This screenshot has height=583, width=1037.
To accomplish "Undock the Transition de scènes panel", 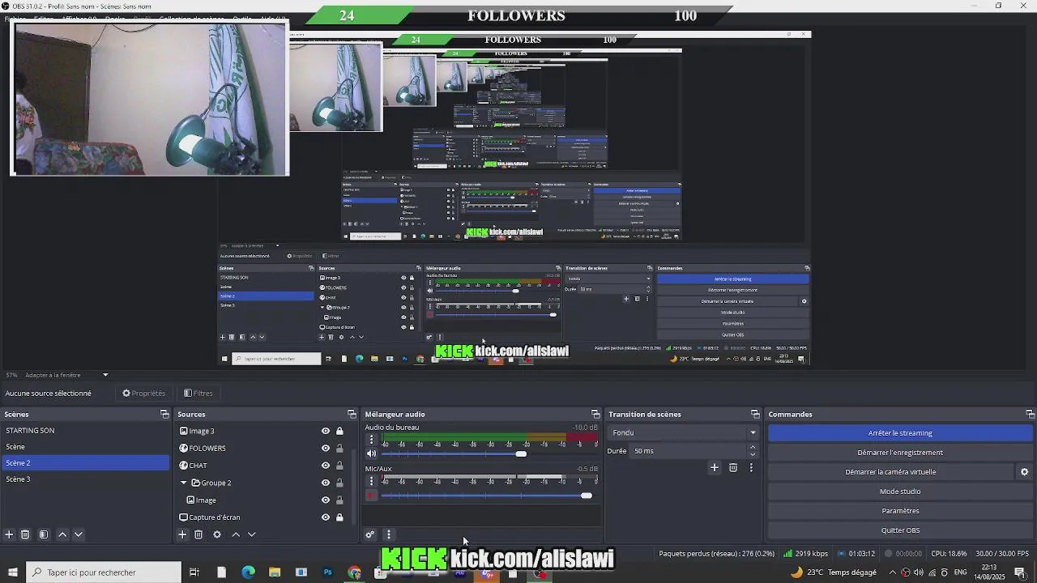I will pyautogui.click(x=755, y=415).
